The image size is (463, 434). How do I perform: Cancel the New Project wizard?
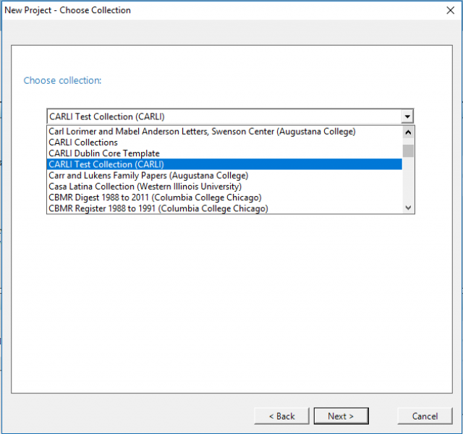(x=425, y=416)
